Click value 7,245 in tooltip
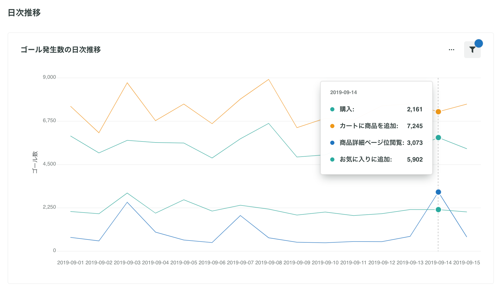The image size is (502, 291). (415, 126)
